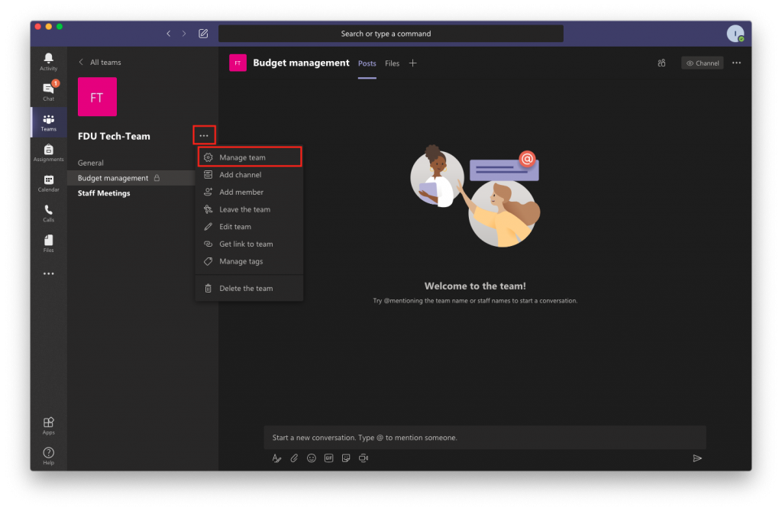This screenshot has width=782, height=511.
Task: Select the Teams sidebar icon
Action: pyautogui.click(x=48, y=122)
